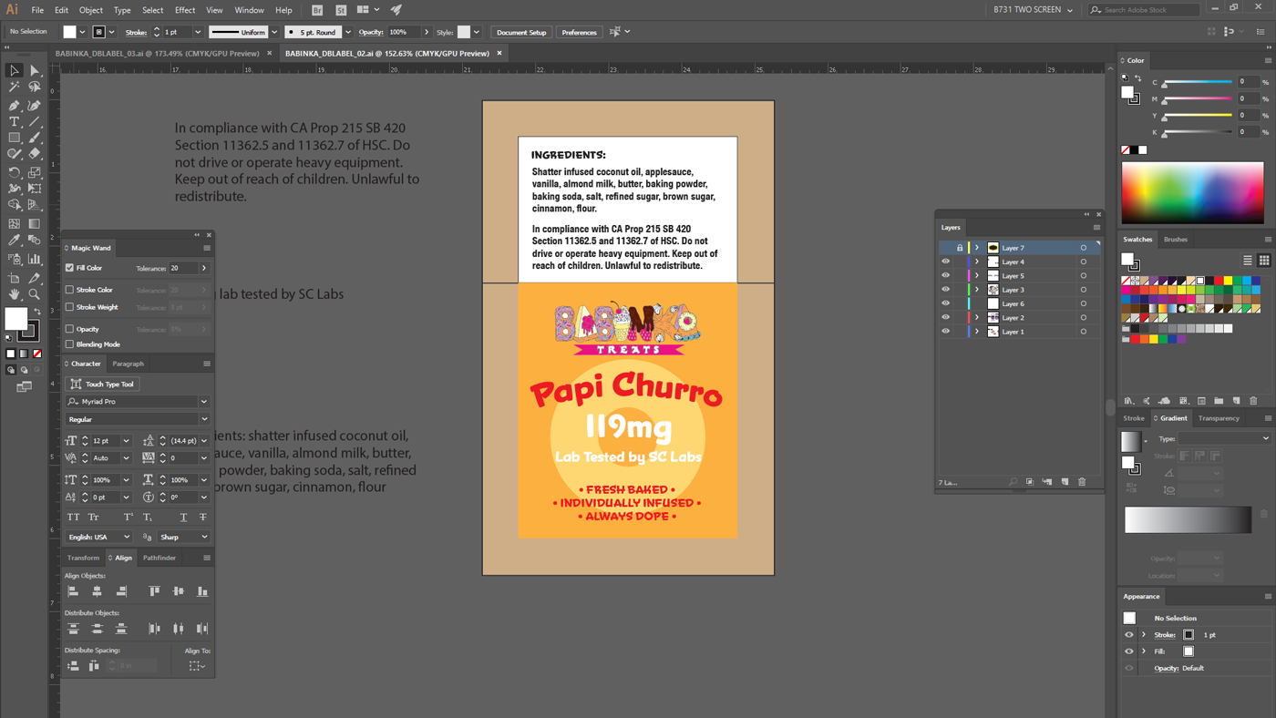Select the Eraser tool
This screenshot has width=1276, height=718.
click(35, 155)
